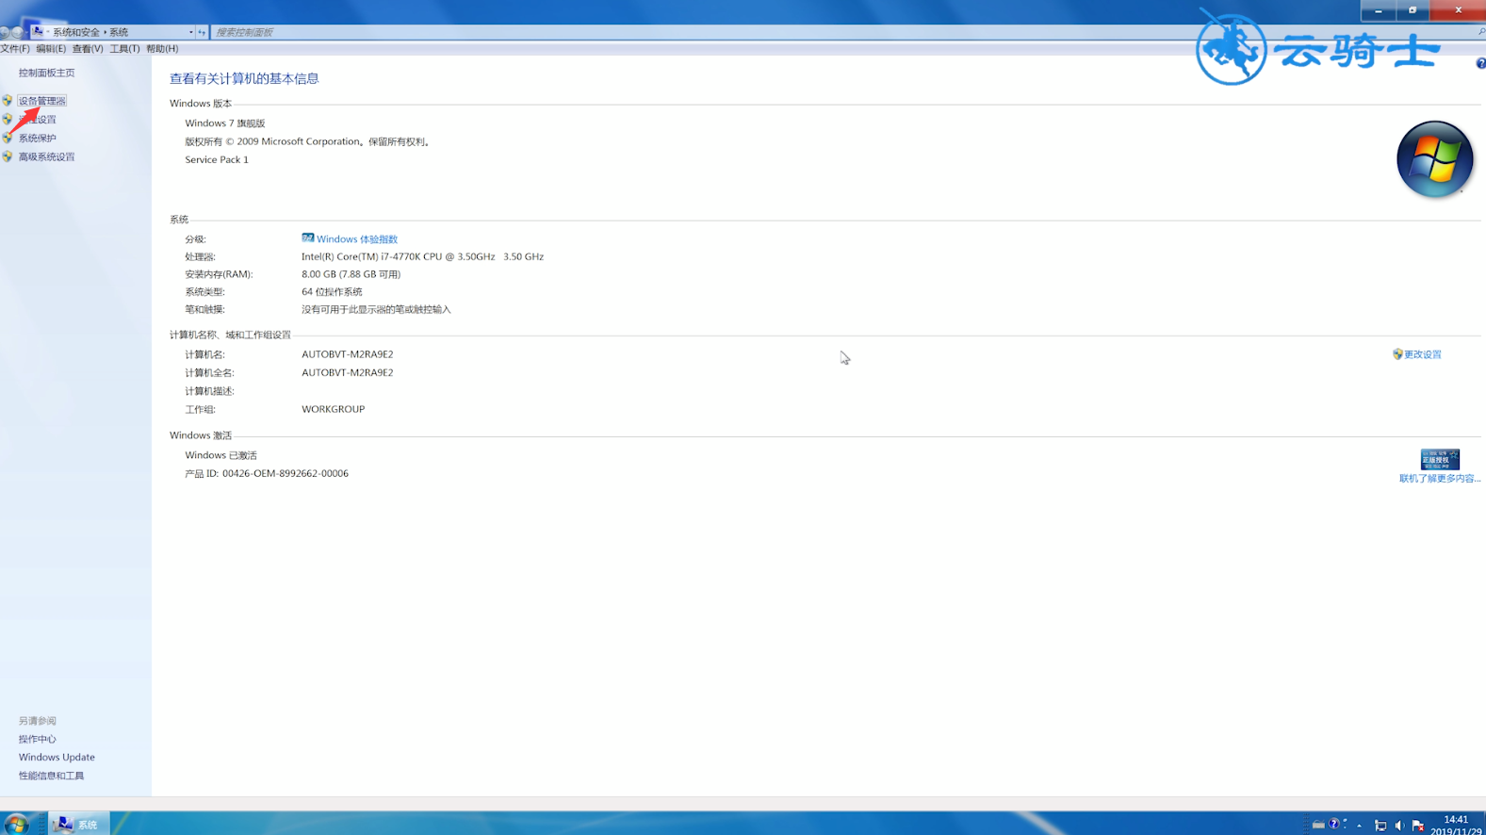Click the shield icon beside 设备管理器

[8, 100]
